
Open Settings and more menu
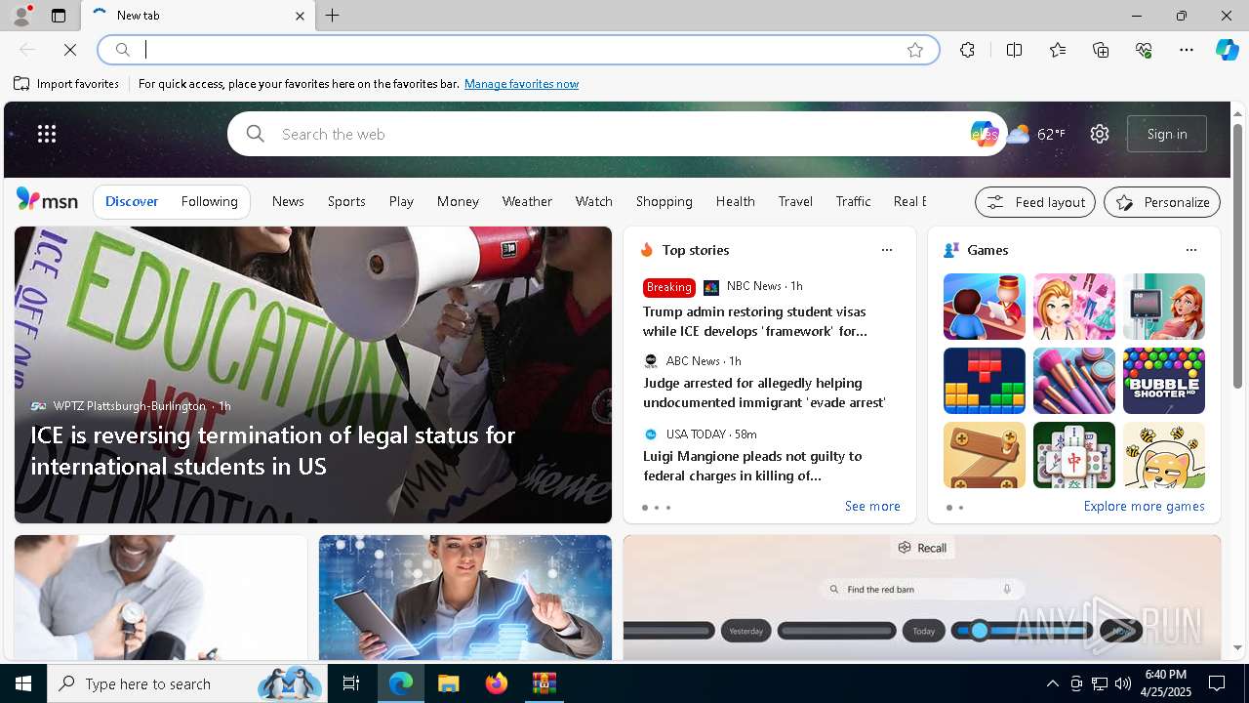click(1187, 50)
